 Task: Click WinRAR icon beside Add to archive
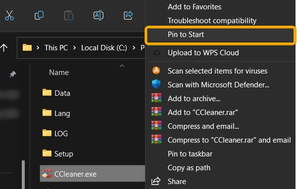point(156,98)
